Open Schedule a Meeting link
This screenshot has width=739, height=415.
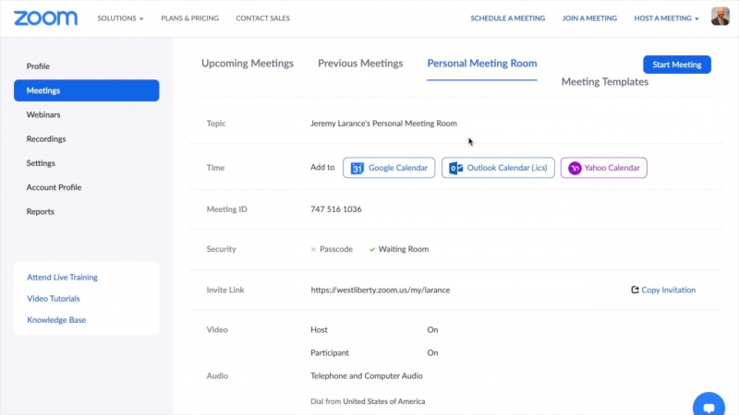(507, 18)
